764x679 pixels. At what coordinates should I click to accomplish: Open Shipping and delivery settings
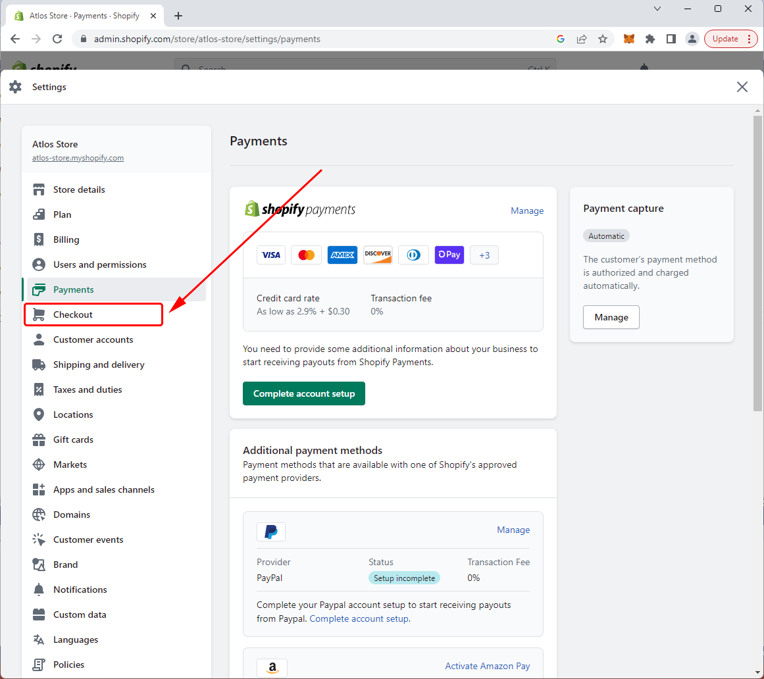pos(99,365)
